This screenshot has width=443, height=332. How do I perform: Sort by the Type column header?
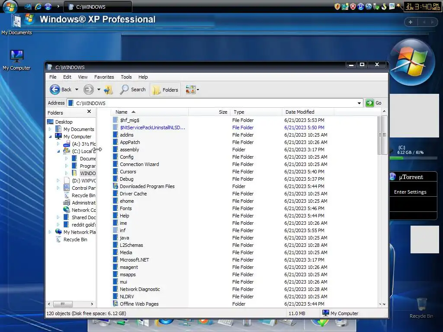coord(256,112)
